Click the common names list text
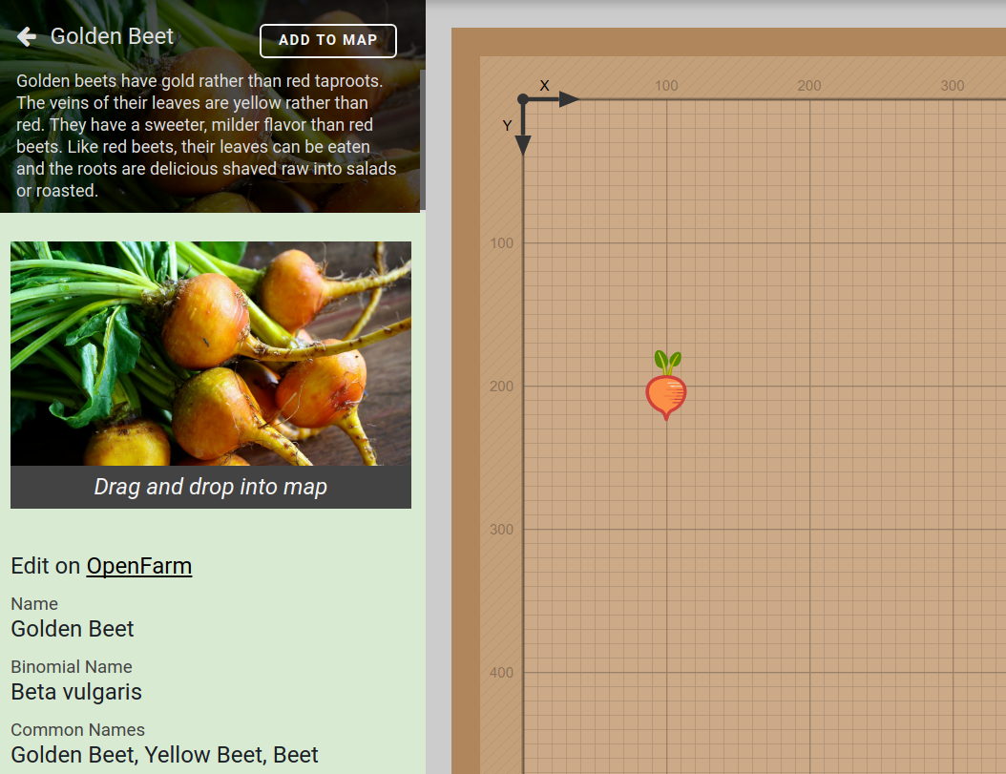This screenshot has height=774, width=1006. pos(164,755)
